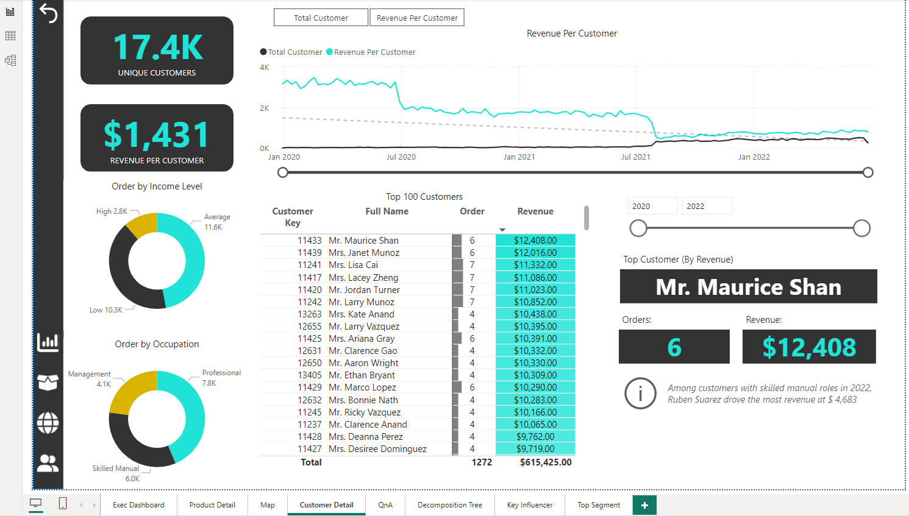Image resolution: width=909 pixels, height=516 pixels.
Task: Open the Decomposition Tree page tab
Action: (x=449, y=505)
